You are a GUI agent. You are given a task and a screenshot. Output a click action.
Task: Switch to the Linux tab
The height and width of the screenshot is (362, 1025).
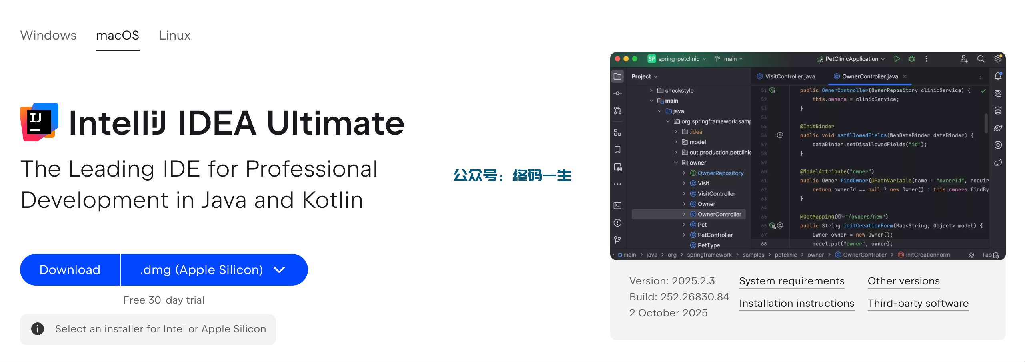click(174, 36)
